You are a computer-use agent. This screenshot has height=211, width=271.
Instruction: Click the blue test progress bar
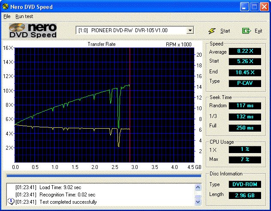(x=104, y=176)
